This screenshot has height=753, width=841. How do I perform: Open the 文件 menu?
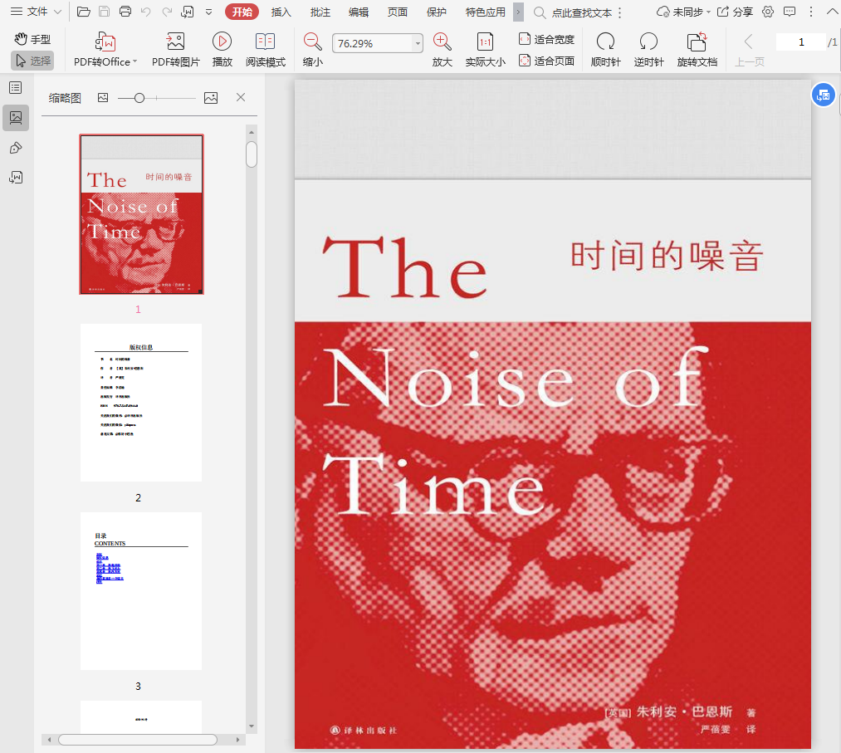coord(36,12)
